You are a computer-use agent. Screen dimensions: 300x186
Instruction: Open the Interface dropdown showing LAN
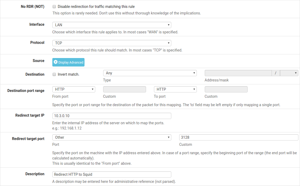point(112,25)
